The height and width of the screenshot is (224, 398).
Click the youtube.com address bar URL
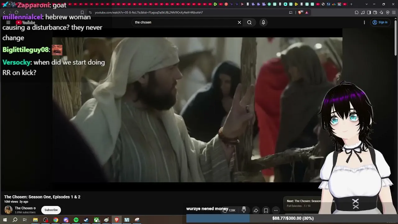coord(149,12)
